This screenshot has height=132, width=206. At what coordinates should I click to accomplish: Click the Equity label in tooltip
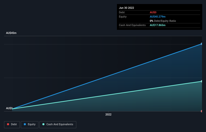123,17
